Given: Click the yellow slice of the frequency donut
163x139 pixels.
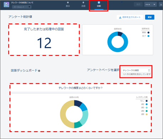Looking at the screenshot, I should [63, 114].
